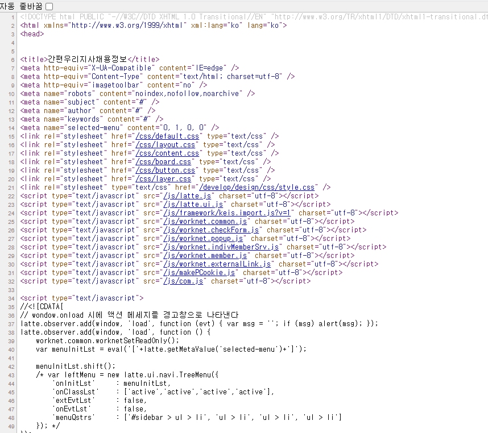Click the title text 간편우리지사채용정보

[x=88, y=59]
